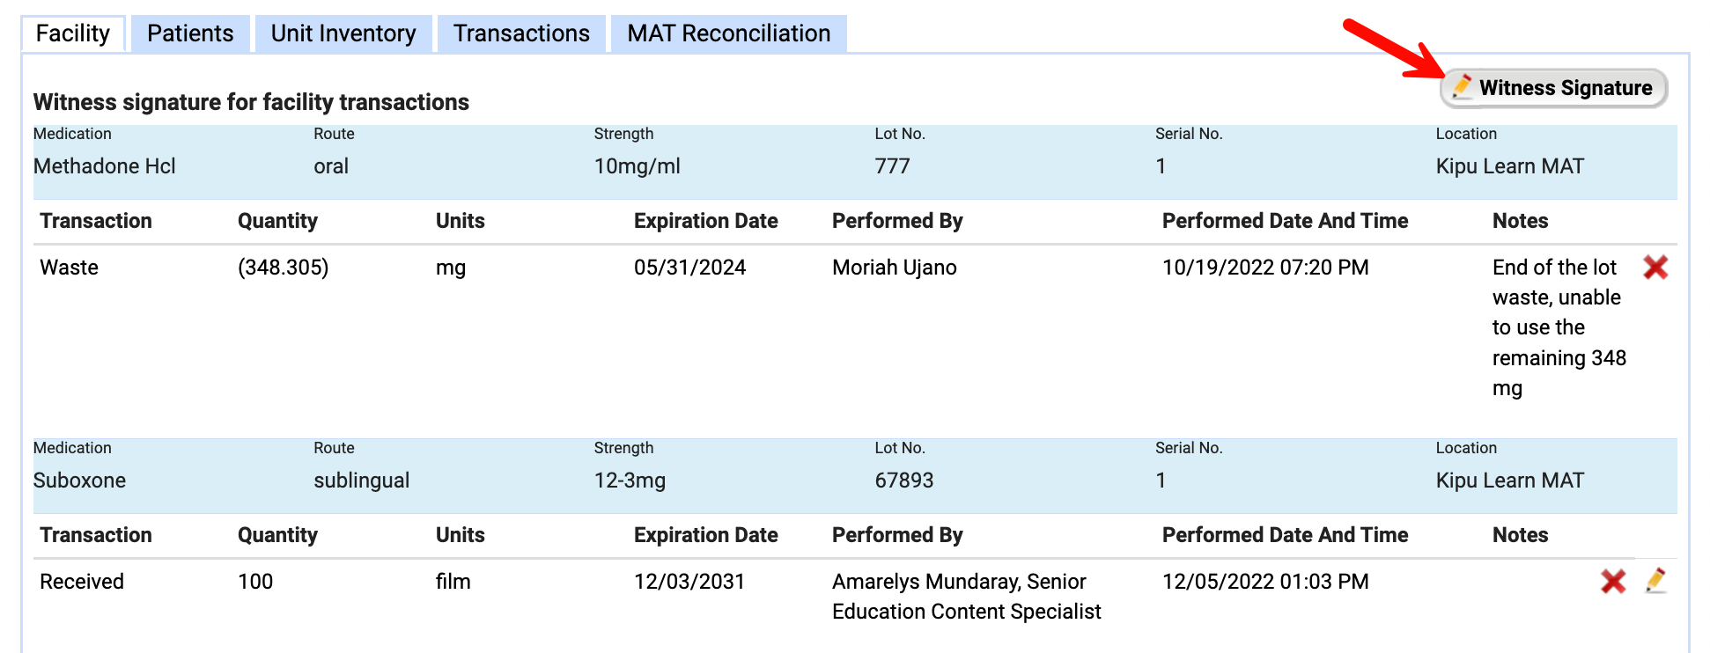Click lot number 67893
1710x653 pixels.
pyautogui.click(x=903, y=481)
